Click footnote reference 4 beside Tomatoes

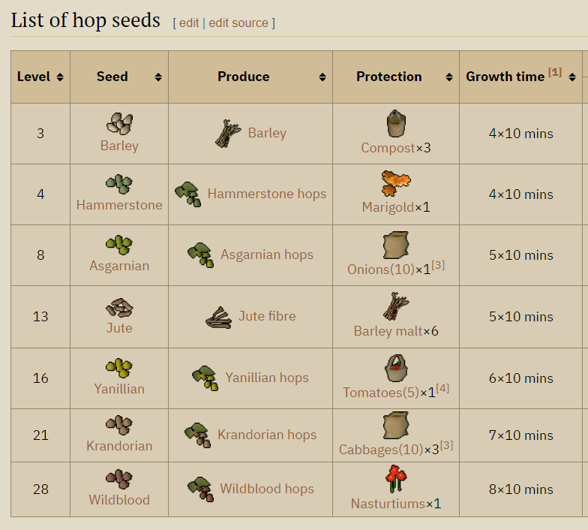(x=442, y=388)
